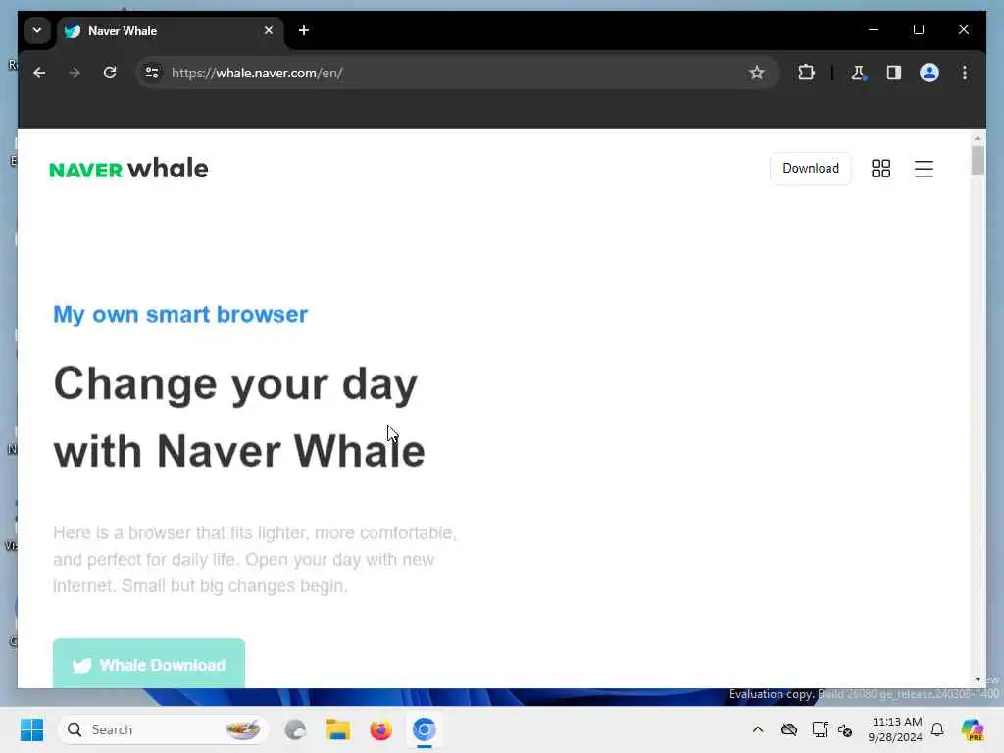1004x753 pixels.
Task: Click the browser back arrow
Action: click(x=39, y=73)
